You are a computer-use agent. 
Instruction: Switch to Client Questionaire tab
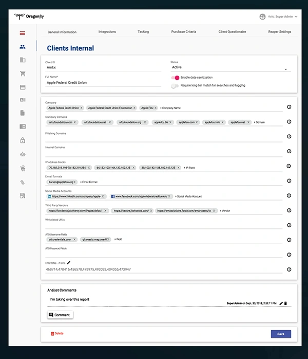[232, 31]
